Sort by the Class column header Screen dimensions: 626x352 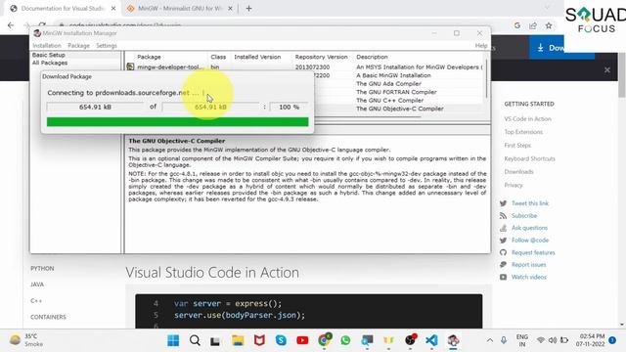218,57
